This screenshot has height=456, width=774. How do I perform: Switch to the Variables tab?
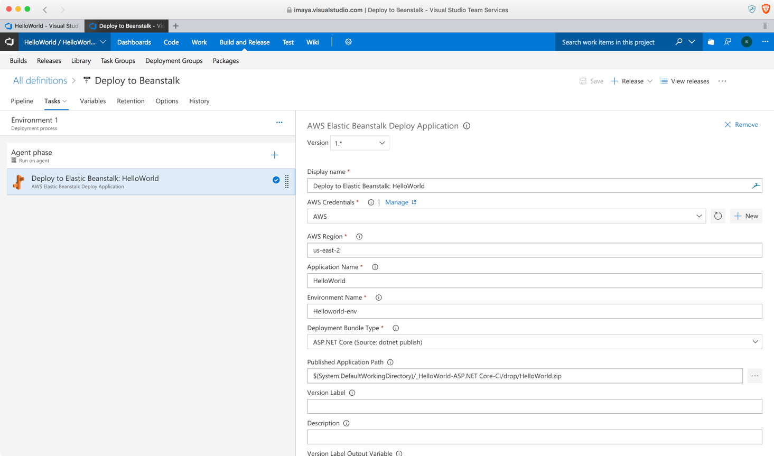click(x=93, y=101)
